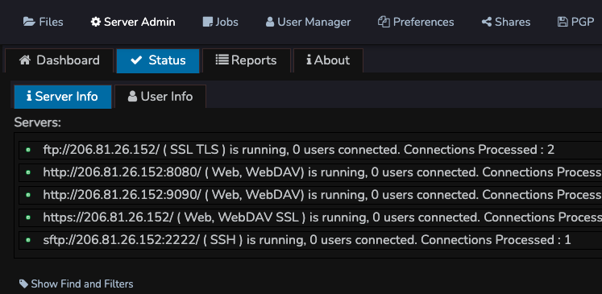This screenshot has height=294, width=602.
Task: Open the Jobs section
Action: (x=220, y=22)
